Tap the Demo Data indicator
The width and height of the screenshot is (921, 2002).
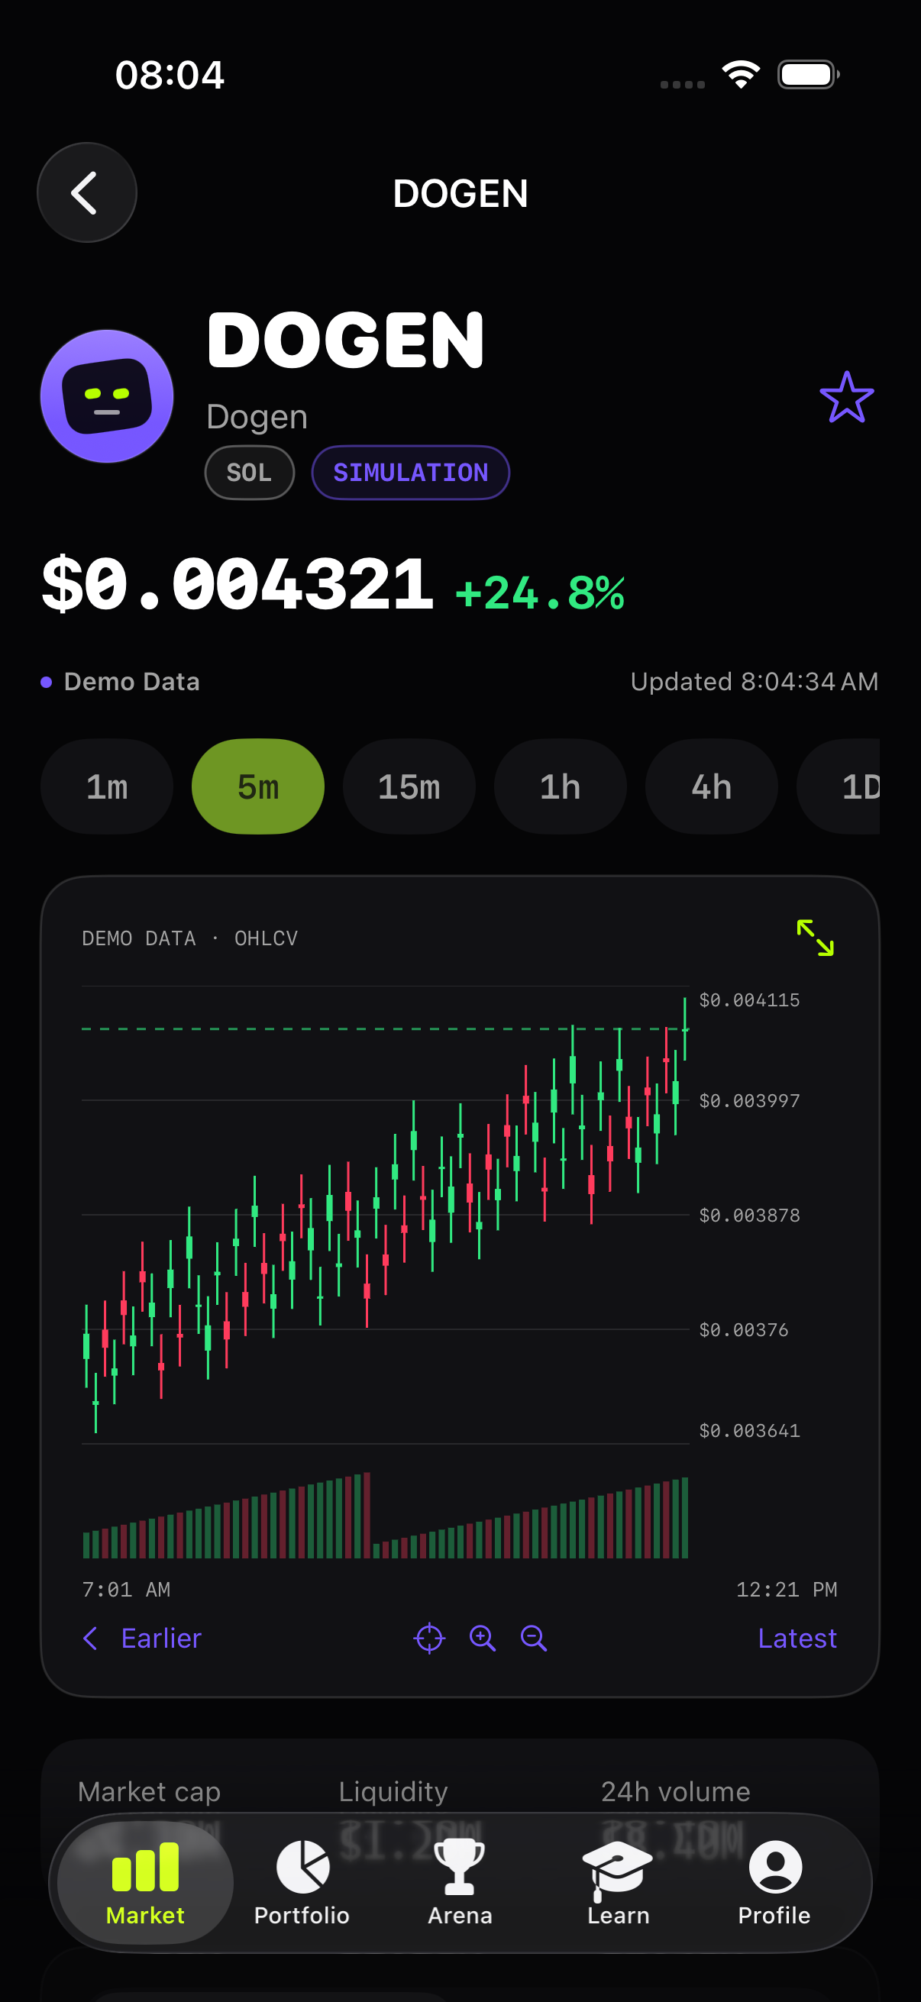tap(121, 682)
